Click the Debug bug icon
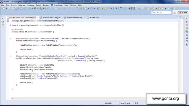This screenshot has width=189, height=106. [x=30, y=9]
